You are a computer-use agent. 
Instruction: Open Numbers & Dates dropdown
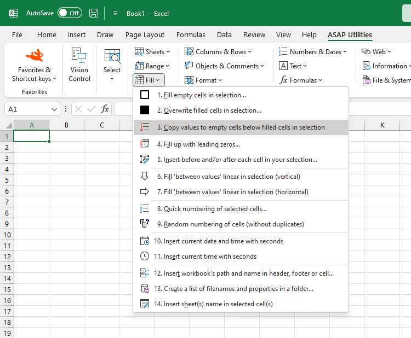click(313, 52)
